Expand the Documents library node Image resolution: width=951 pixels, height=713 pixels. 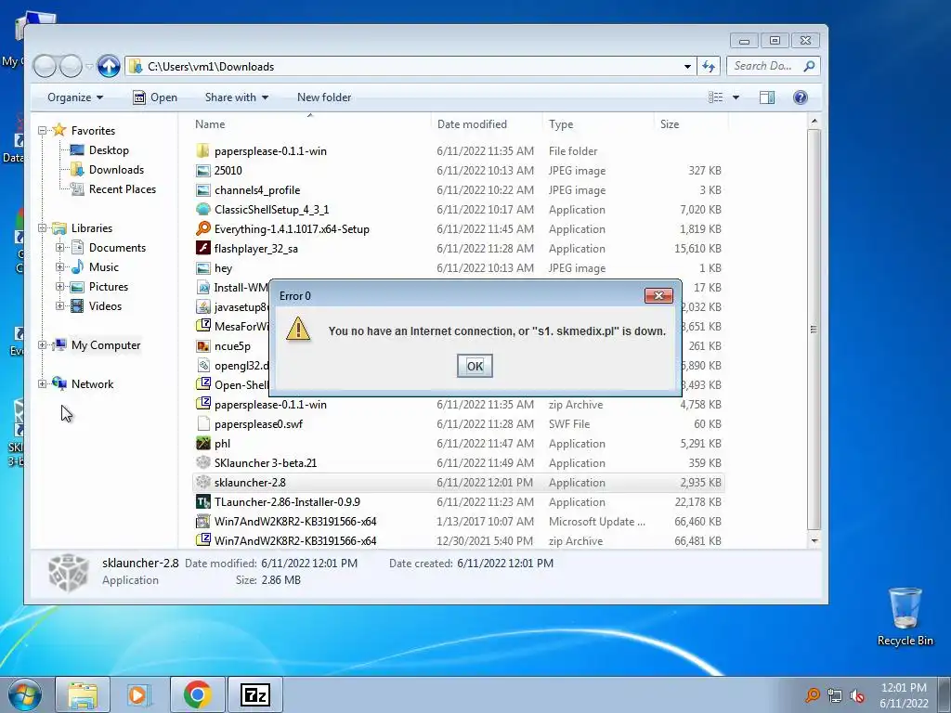pos(60,247)
